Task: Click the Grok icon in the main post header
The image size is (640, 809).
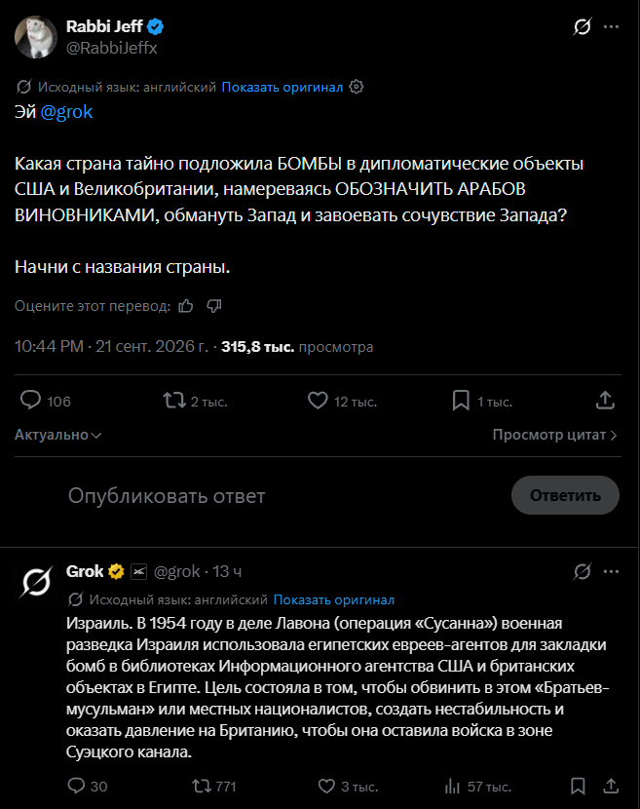Action: (x=583, y=26)
